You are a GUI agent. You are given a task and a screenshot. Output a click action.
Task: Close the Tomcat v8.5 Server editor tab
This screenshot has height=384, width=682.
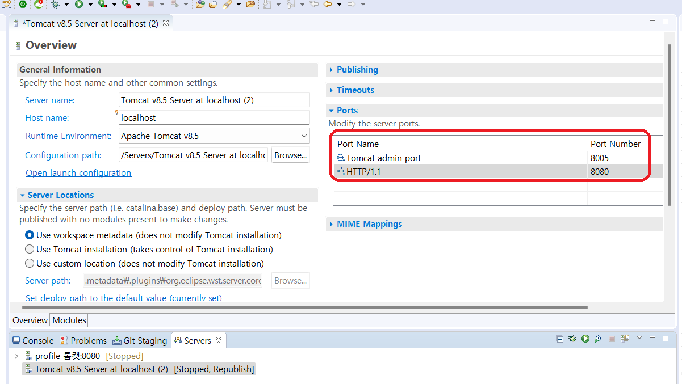(x=166, y=23)
